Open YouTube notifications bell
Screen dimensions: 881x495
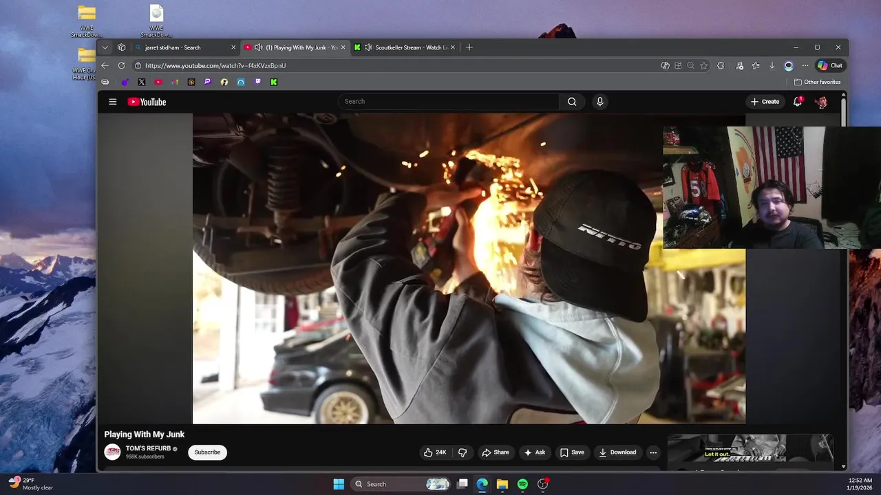pyautogui.click(x=798, y=102)
